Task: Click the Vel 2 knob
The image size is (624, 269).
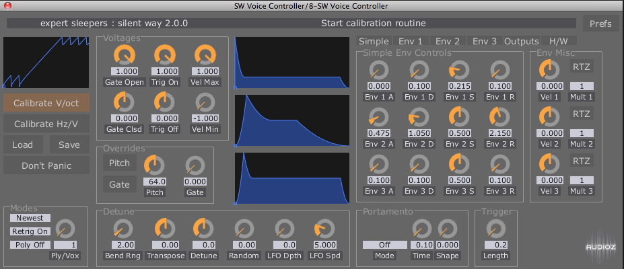Action: (549, 117)
